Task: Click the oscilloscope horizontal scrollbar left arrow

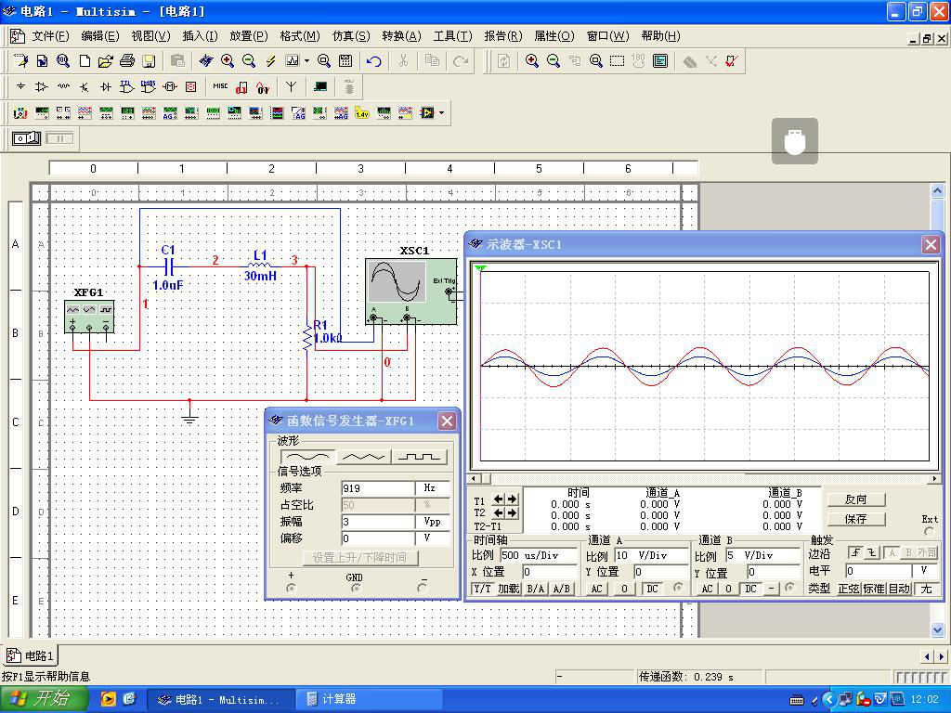Action: click(475, 479)
